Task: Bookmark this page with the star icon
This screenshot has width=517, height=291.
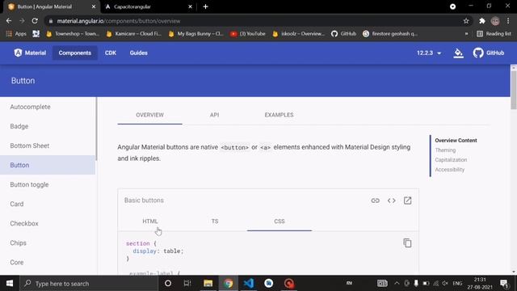Action: click(x=466, y=21)
